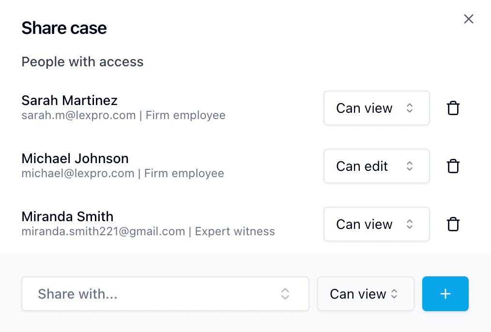
Task: Add the person with the plus button
Action: [445, 294]
